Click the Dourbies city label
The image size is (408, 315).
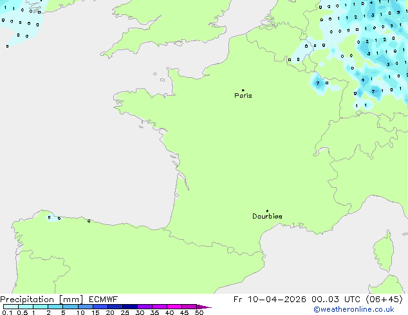[267, 216]
